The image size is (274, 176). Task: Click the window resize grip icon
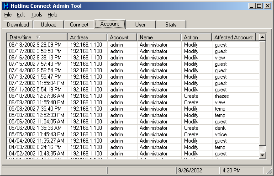click(x=269, y=171)
